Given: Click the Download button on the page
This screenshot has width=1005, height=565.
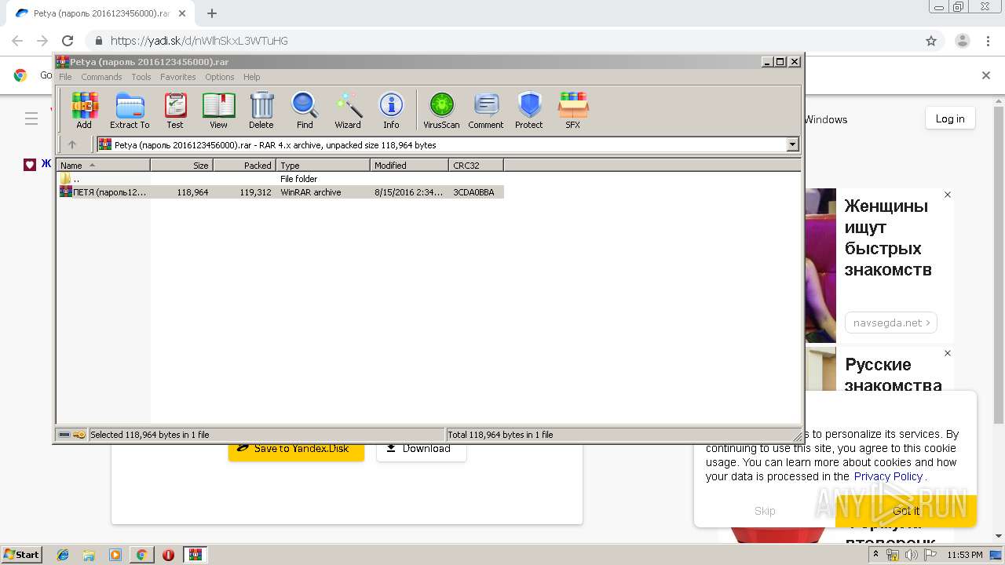Looking at the screenshot, I should click(421, 449).
